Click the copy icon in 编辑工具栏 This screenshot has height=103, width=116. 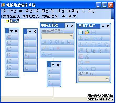52,48
